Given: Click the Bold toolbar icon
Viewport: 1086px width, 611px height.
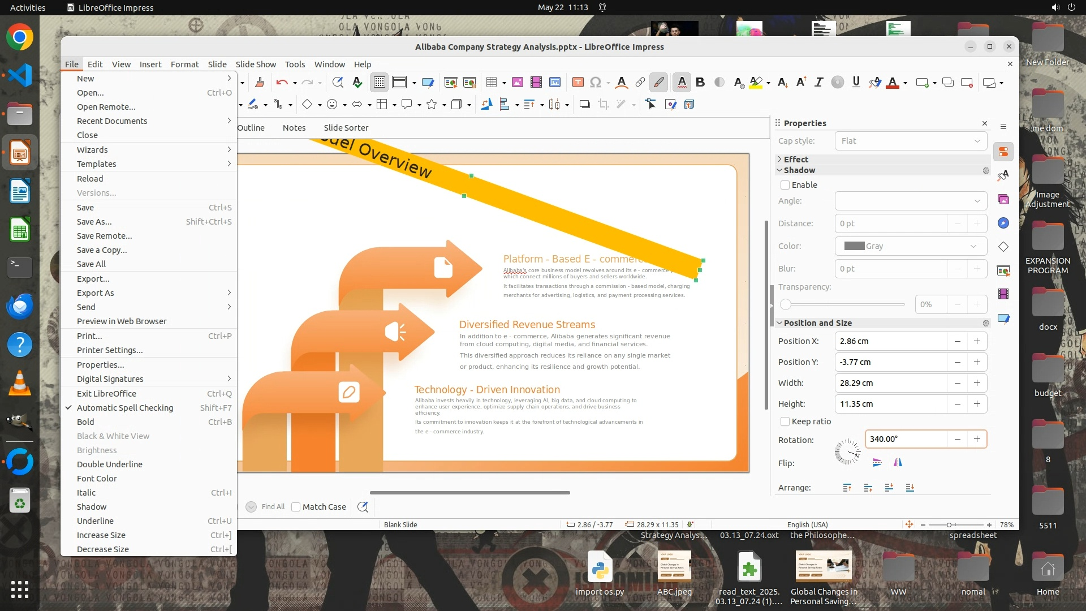Looking at the screenshot, I should [x=700, y=83].
